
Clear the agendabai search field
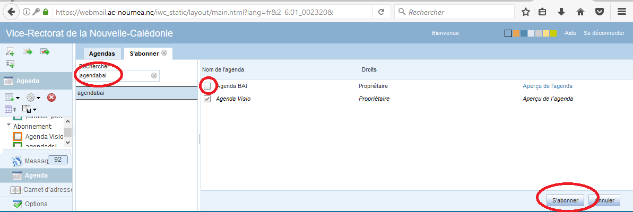[x=154, y=76]
